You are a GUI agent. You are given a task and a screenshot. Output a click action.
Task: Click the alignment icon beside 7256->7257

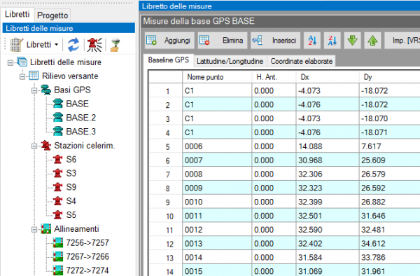(58, 243)
